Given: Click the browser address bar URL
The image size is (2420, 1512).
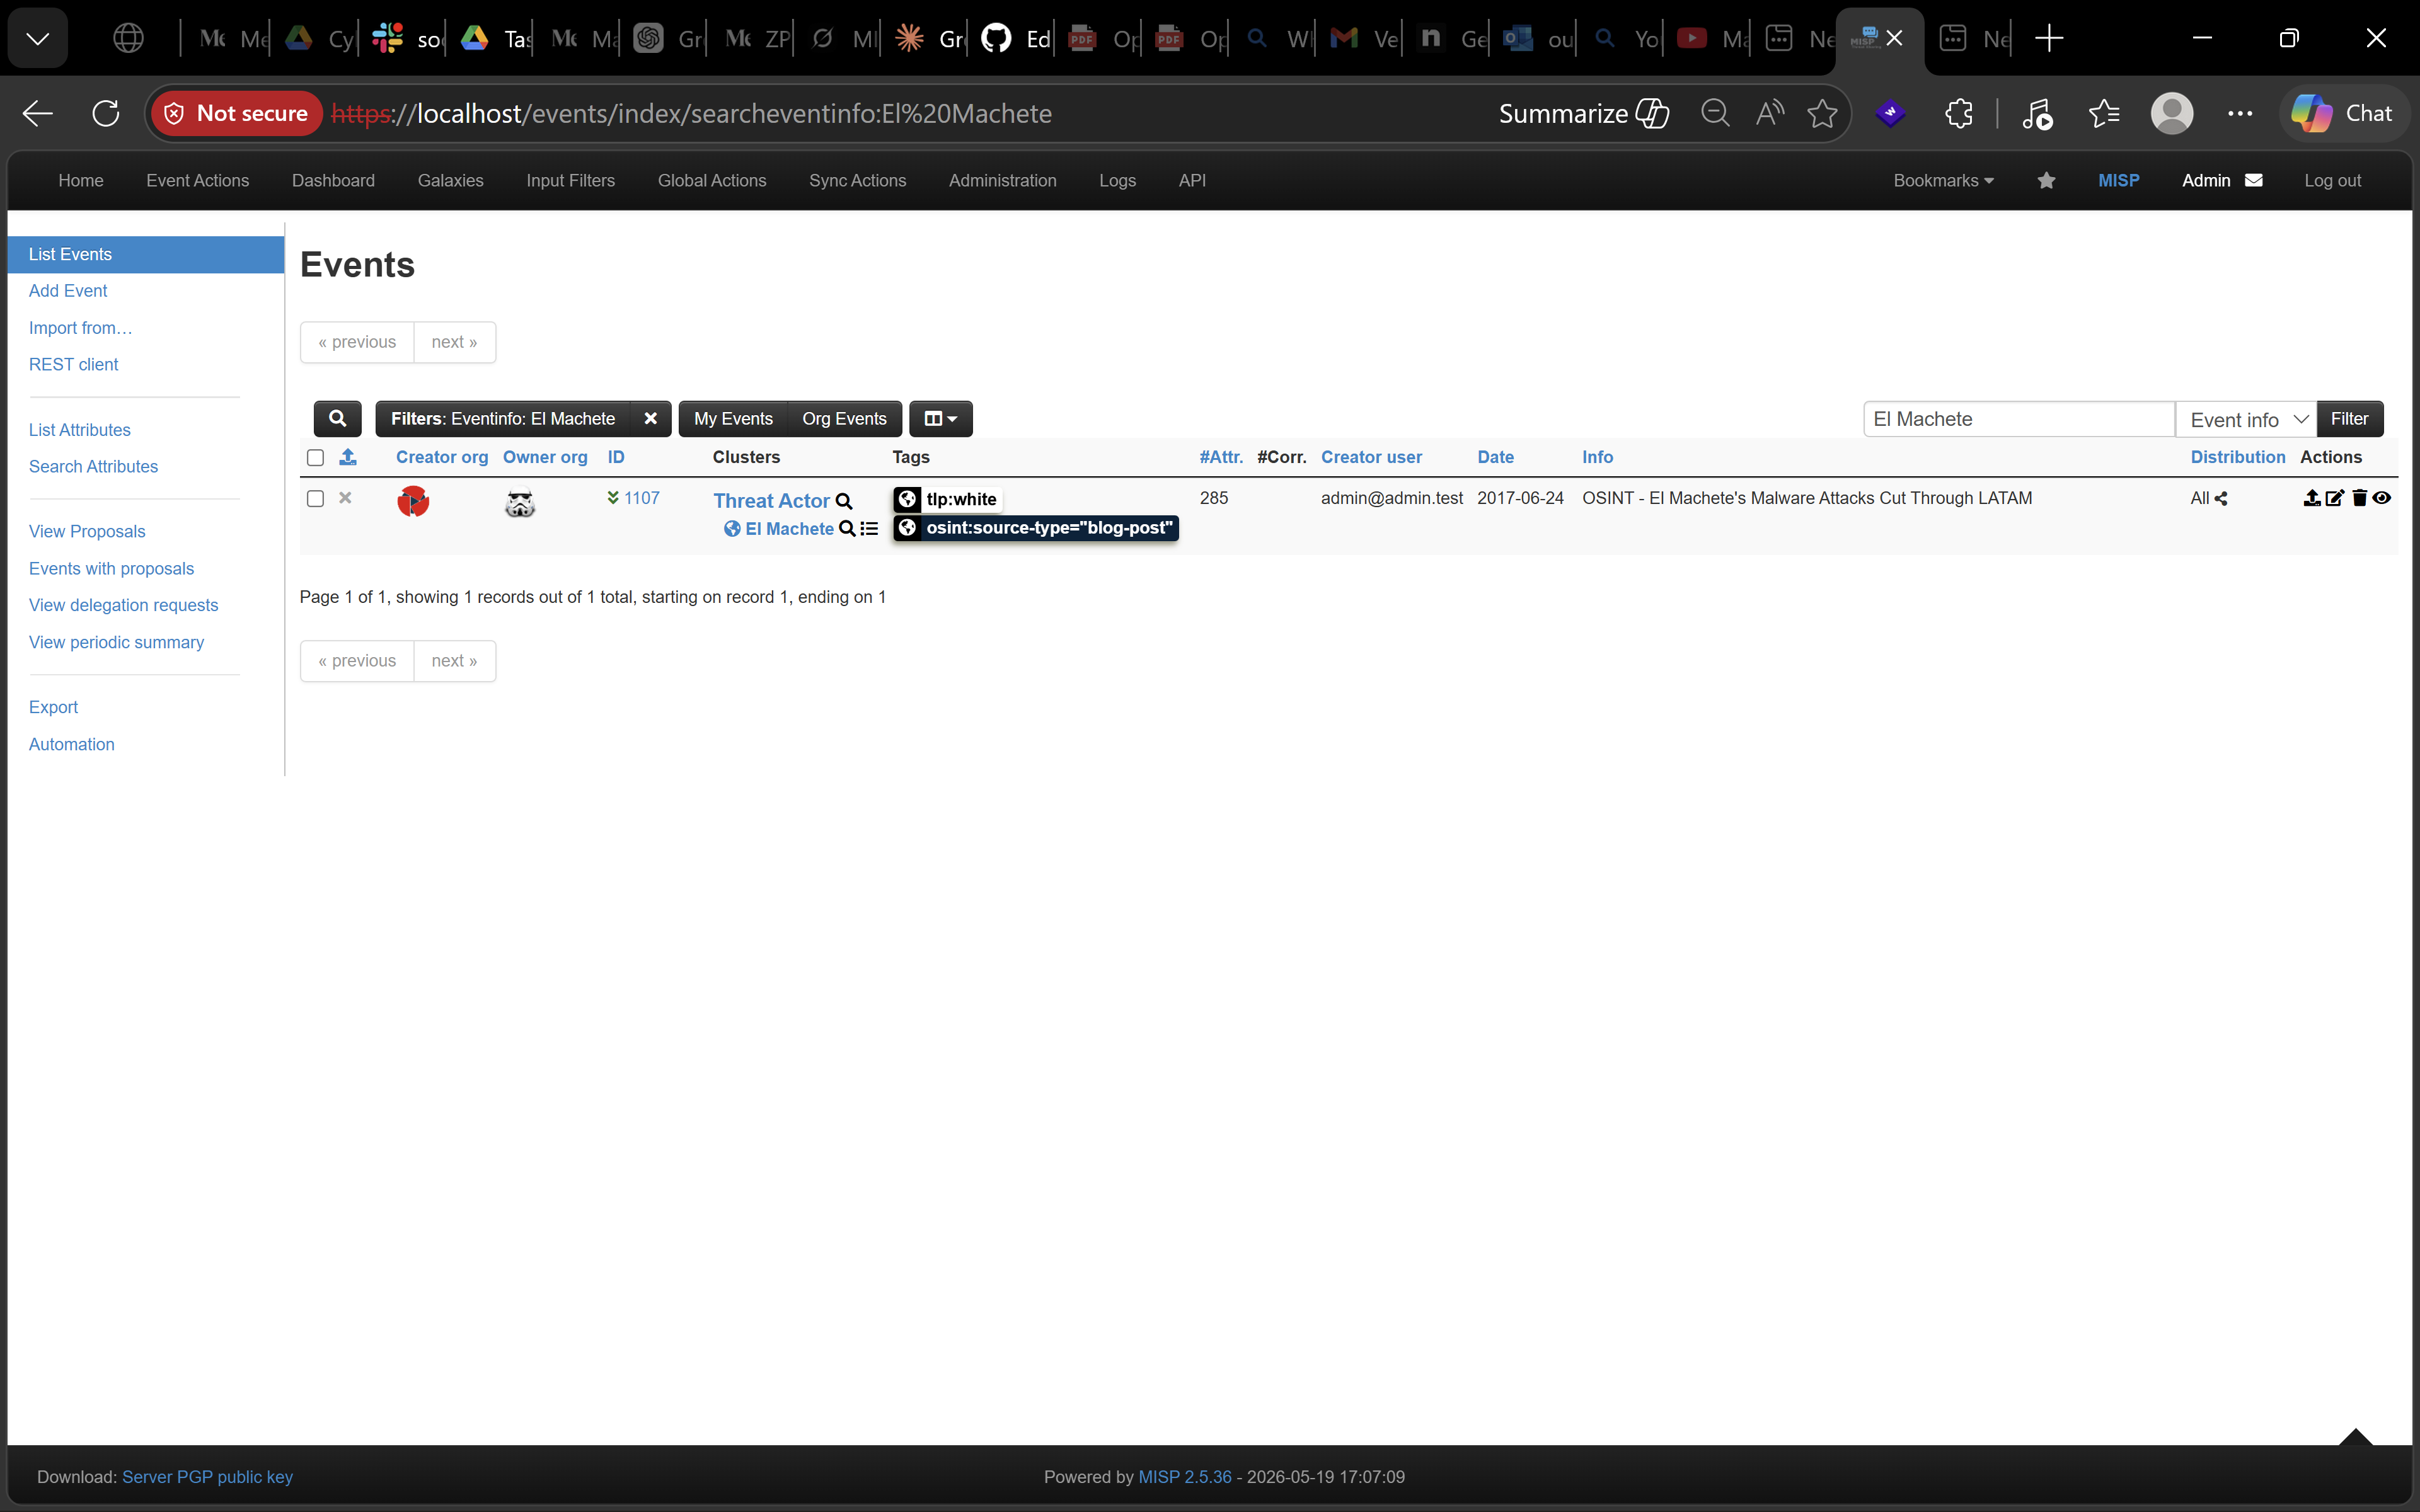Looking at the screenshot, I should pyautogui.click(x=692, y=113).
